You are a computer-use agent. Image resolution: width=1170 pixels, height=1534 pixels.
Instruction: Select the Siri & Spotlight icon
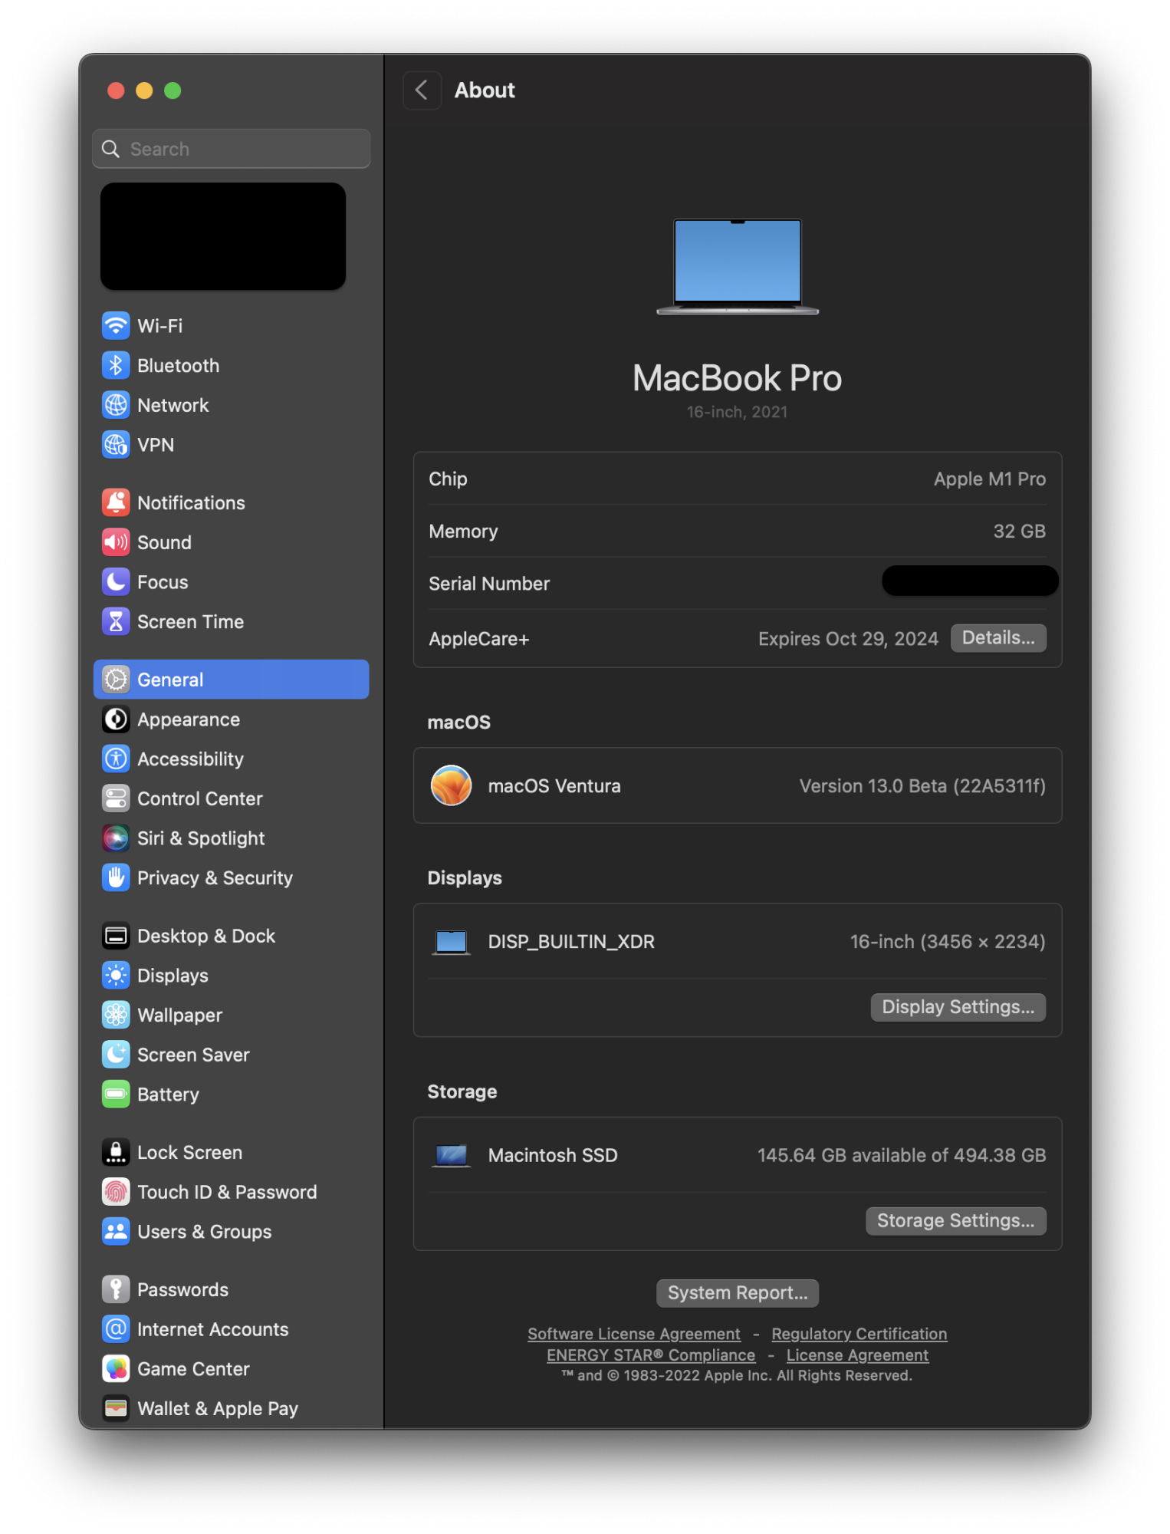[x=116, y=838]
